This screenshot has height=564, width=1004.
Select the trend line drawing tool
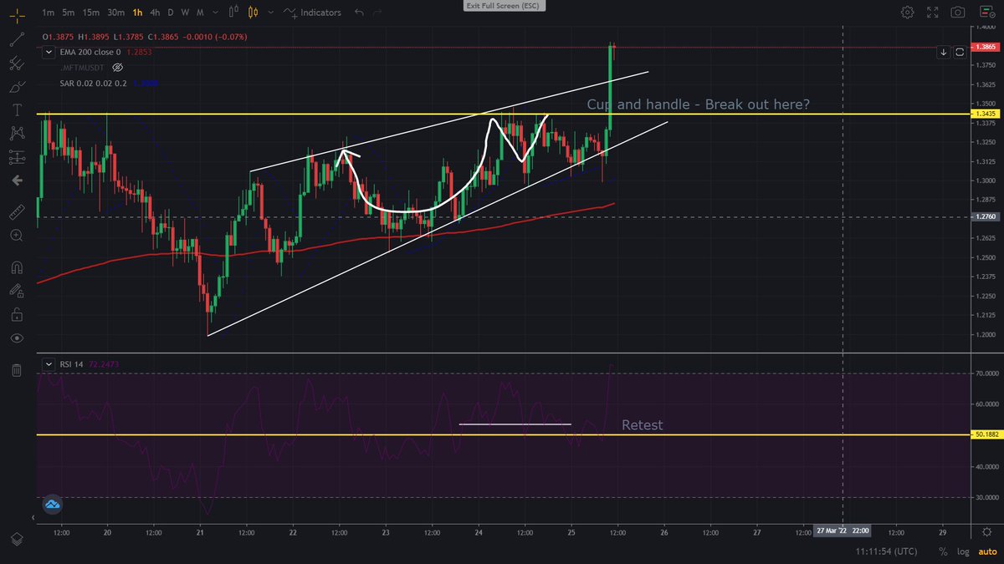[16, 39]
